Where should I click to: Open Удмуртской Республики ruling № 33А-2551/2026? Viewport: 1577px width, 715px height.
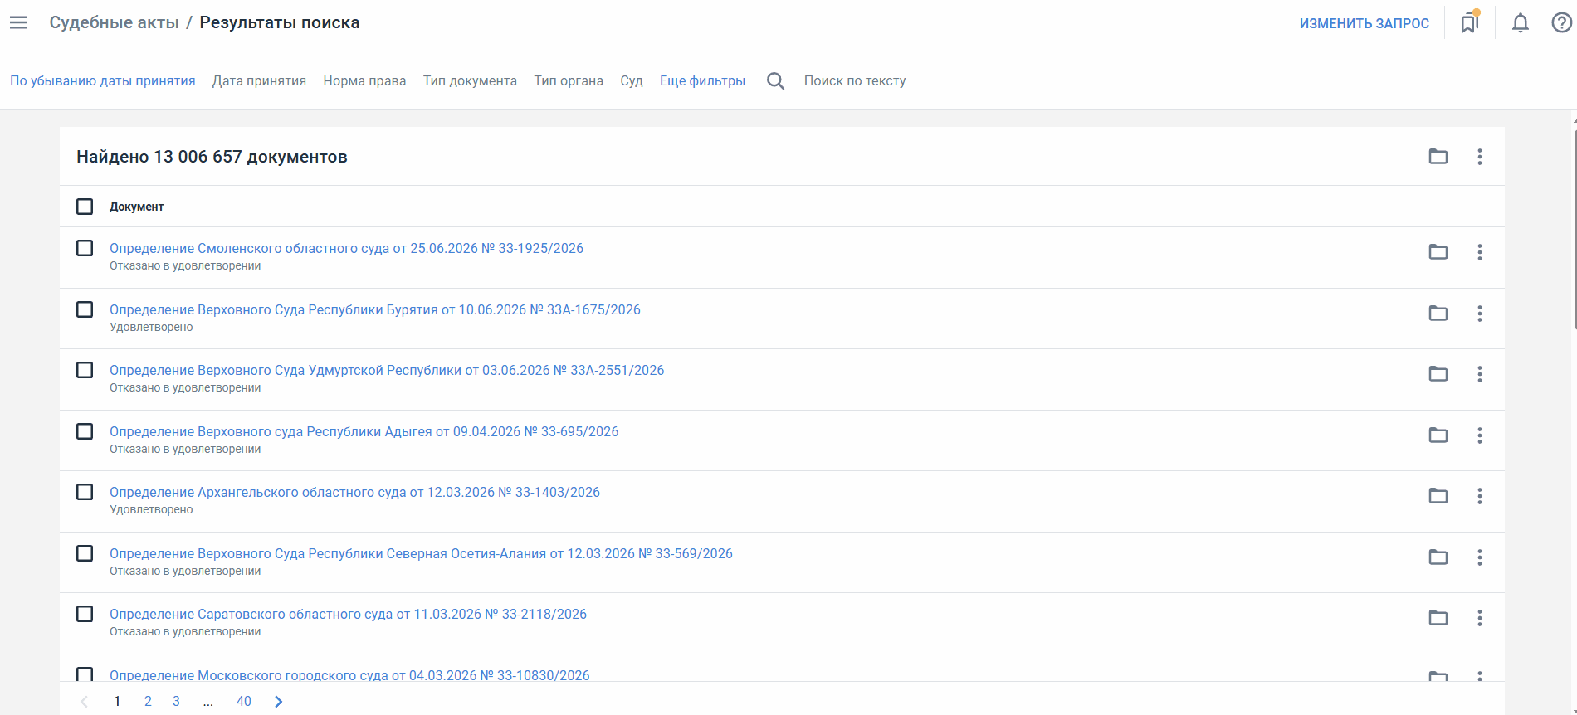coord(387,370)
